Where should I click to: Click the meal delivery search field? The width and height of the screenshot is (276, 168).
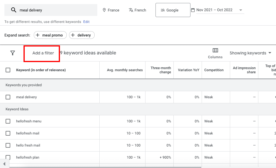51,10
